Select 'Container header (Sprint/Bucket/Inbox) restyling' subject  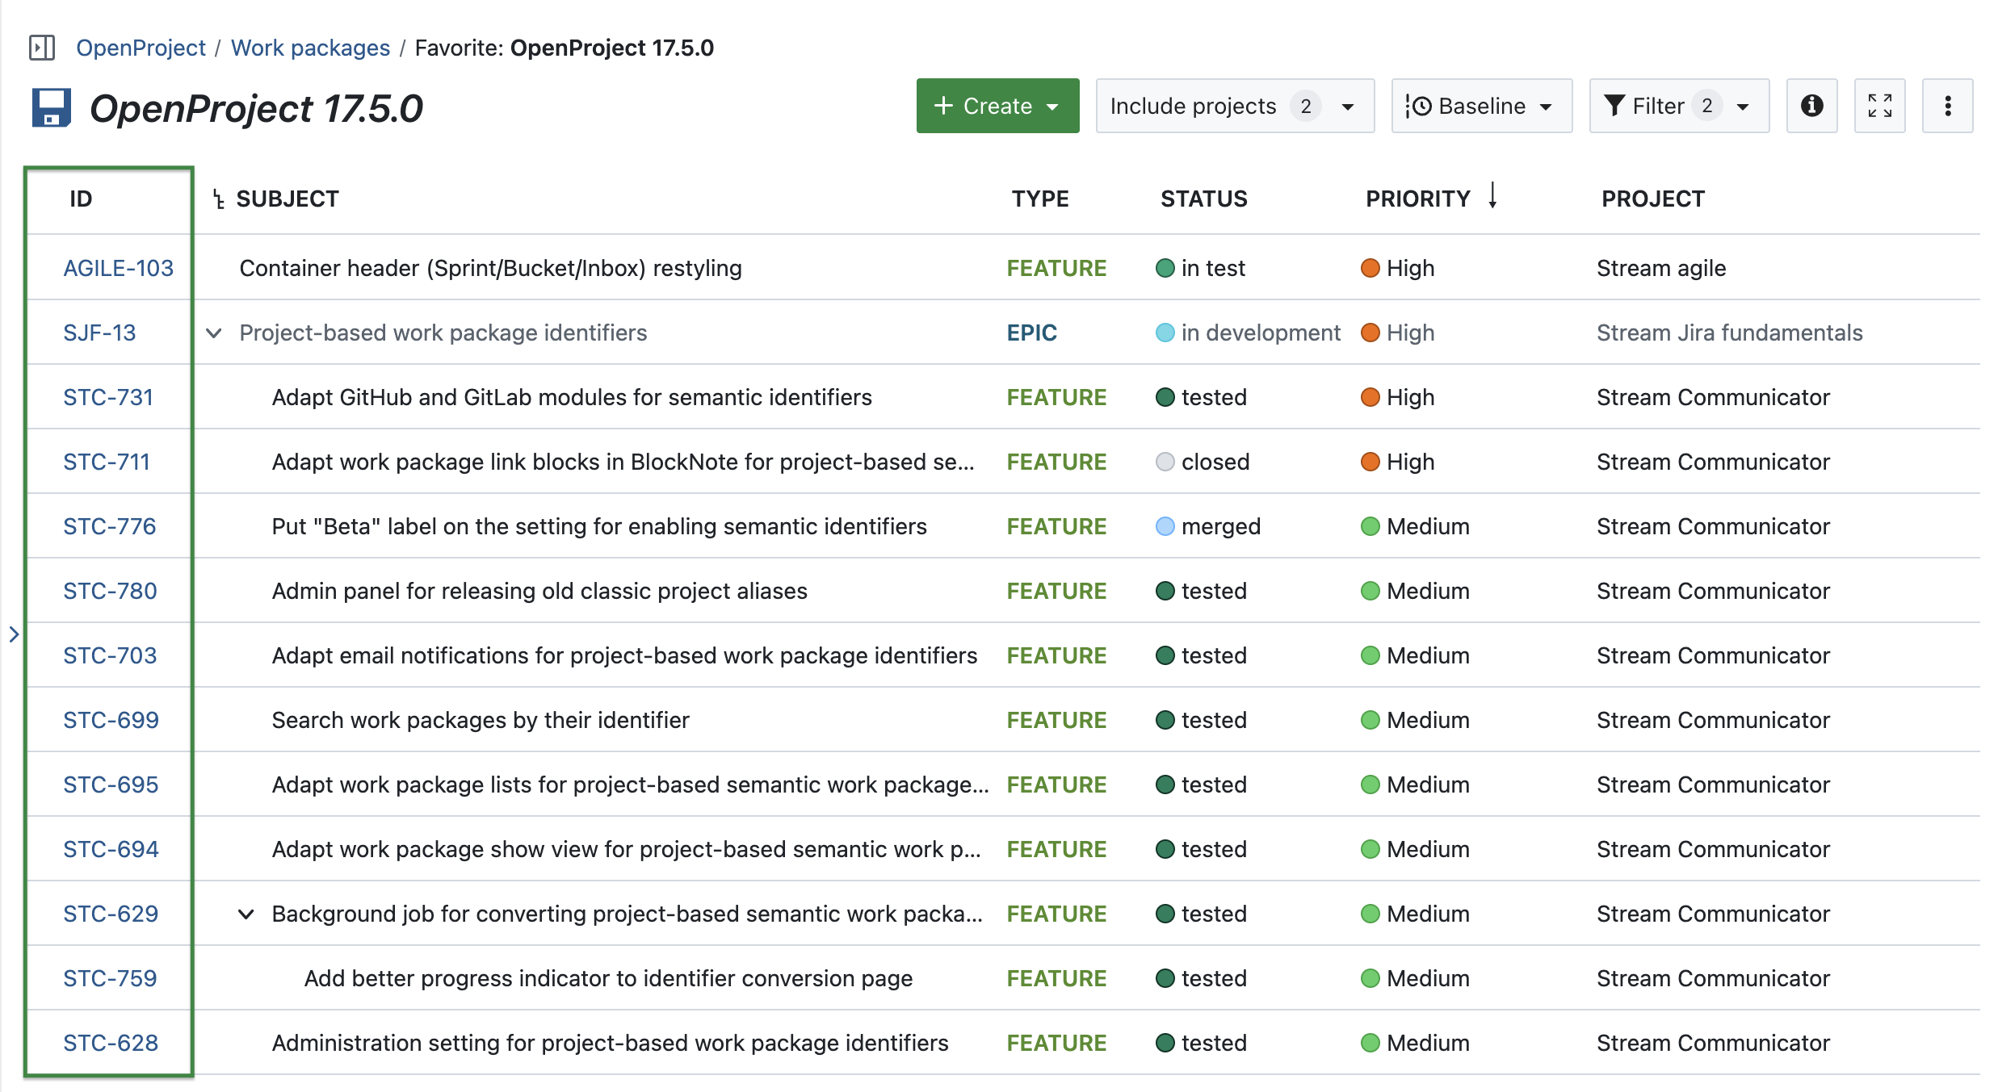coord(490,268)
